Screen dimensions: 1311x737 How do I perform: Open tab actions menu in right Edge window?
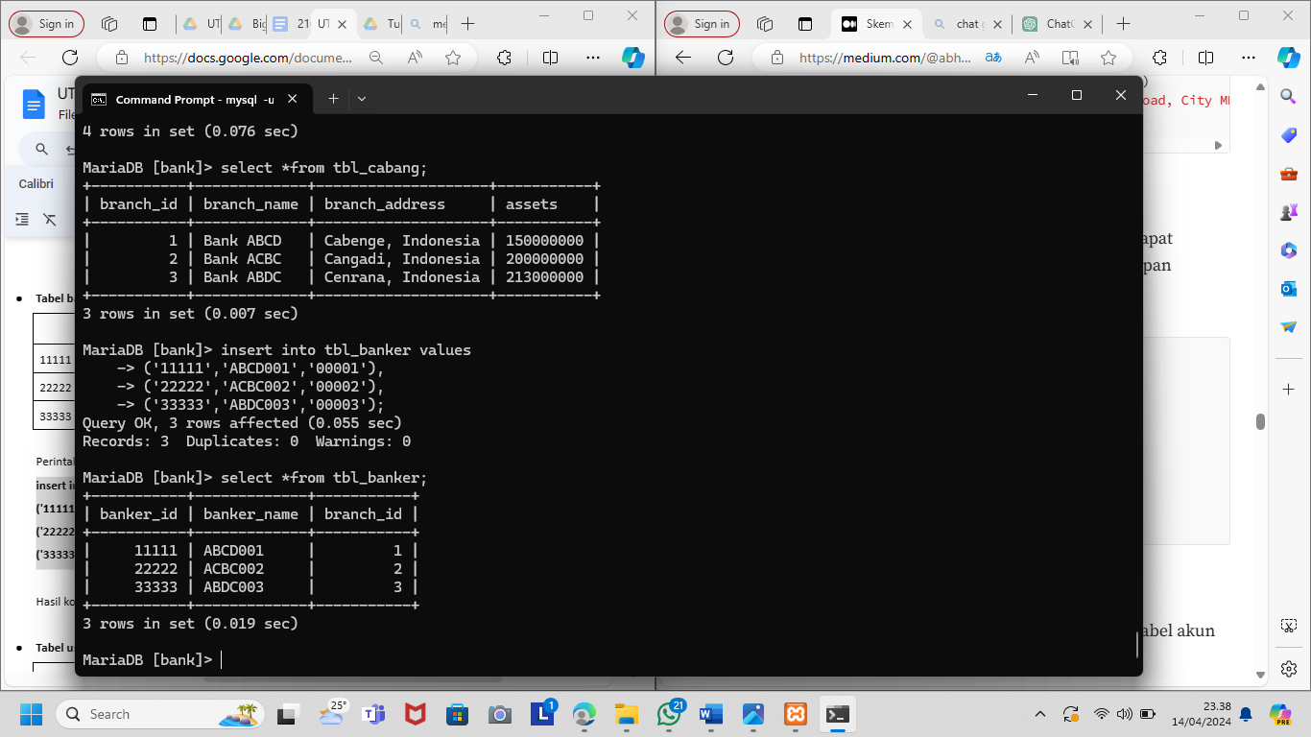pyautogui.click(x=805, y=24)
